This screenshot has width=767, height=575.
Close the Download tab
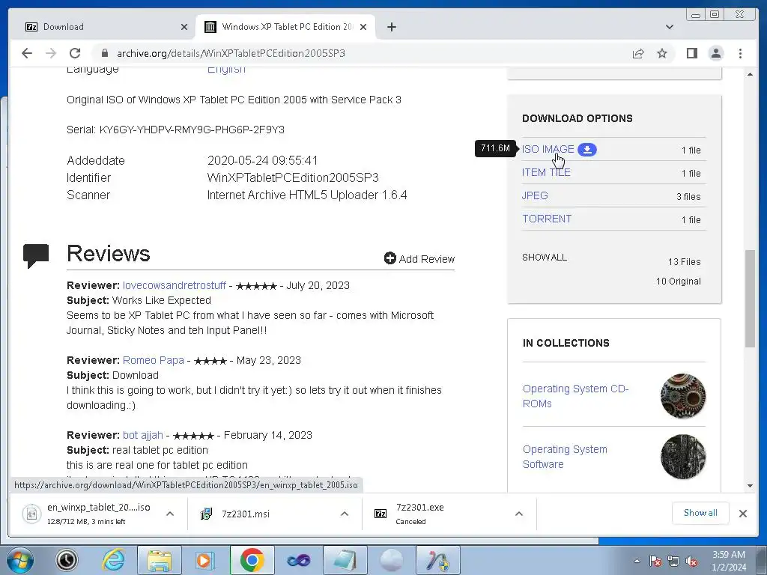[x=184, y=27]
